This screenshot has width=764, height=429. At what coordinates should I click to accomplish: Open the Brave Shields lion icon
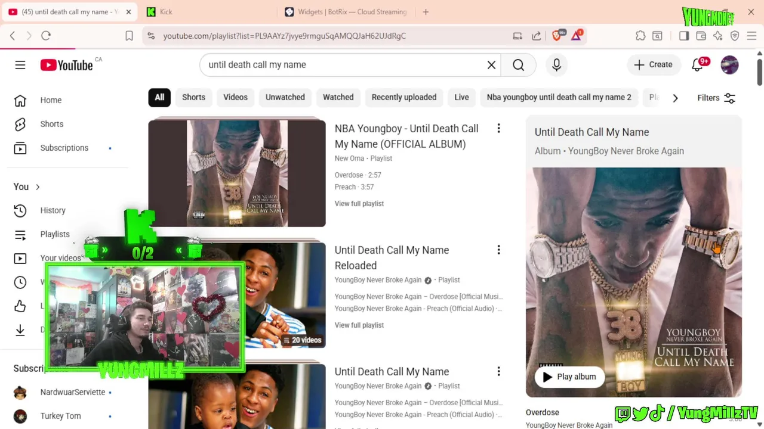coord(557,36)
